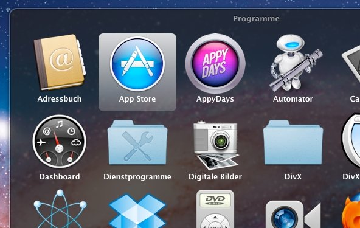Image resolution: width=360 pixels, height=228 pixels.
Task: Click the "AppyDays" label
Action: [x=215, y=99]
